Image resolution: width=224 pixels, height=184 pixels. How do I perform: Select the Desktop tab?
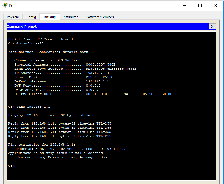pyautogui.click(x=50, y=17)
